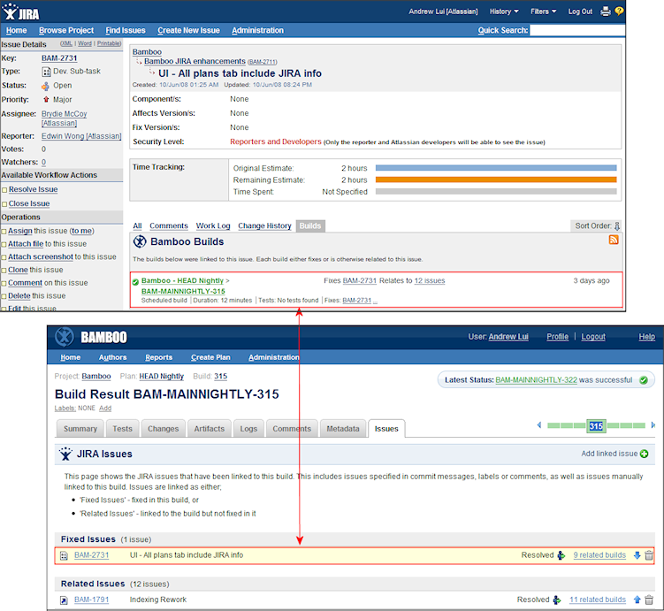Image resolution: width=664 pixels, height=611 pixels.
Task: Click the trash icon for BAM-2731
Action: tap(649, 555)
